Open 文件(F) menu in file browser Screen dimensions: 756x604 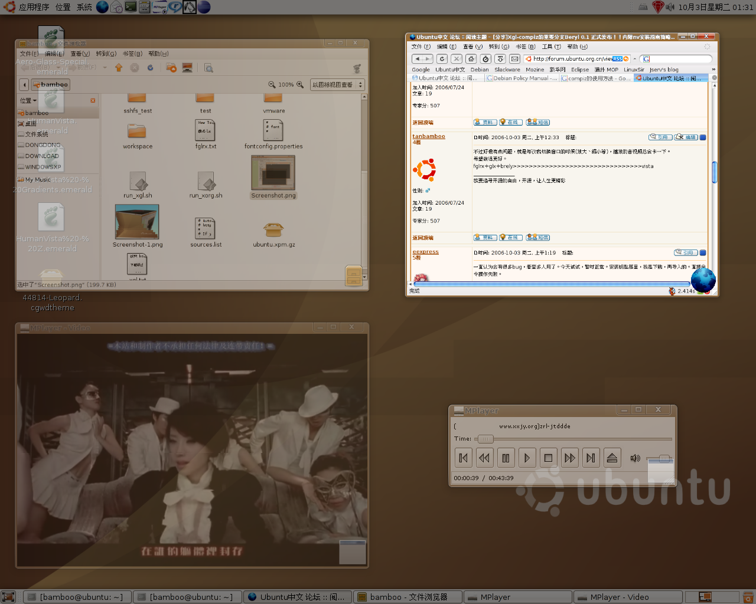29,54
